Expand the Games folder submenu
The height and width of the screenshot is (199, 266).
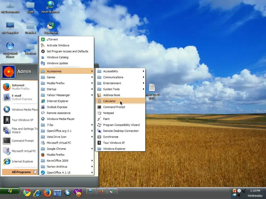(x=67, y=77)
